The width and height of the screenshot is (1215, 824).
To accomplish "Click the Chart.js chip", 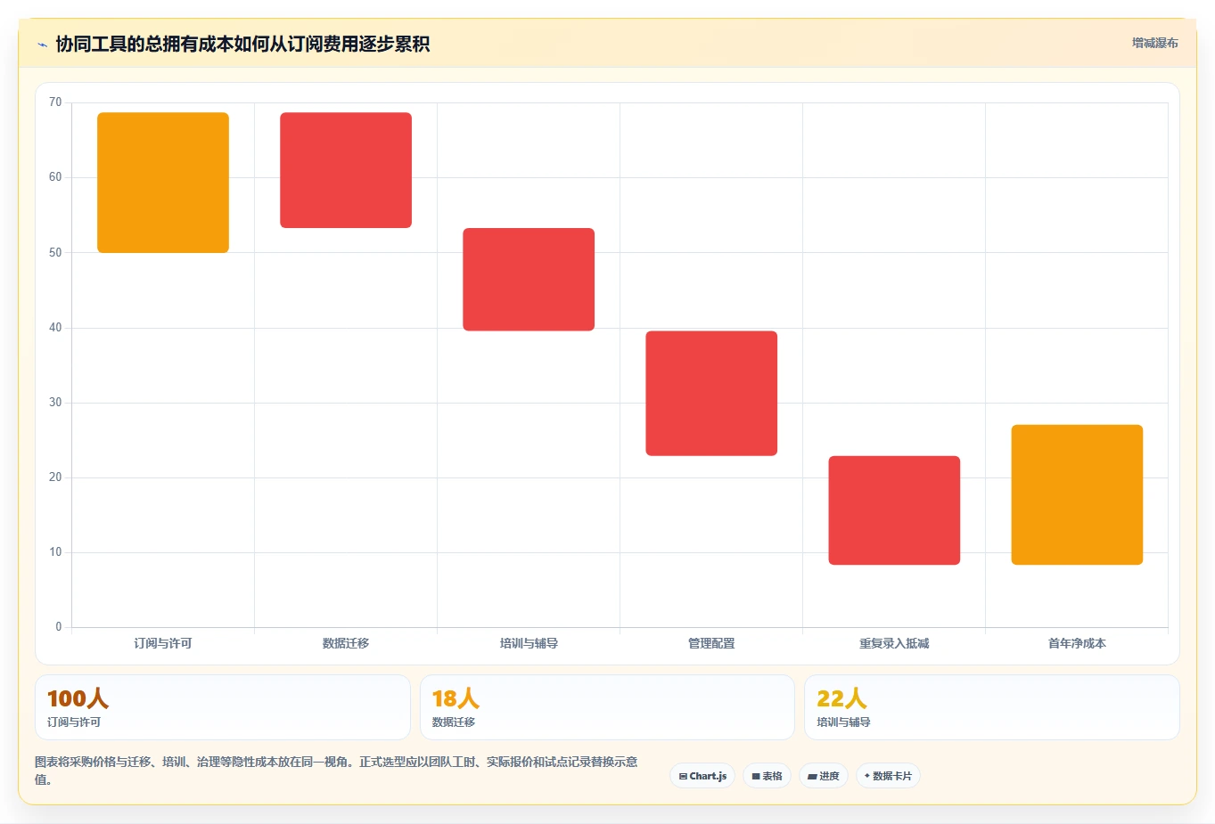I will tap(702, 776).
